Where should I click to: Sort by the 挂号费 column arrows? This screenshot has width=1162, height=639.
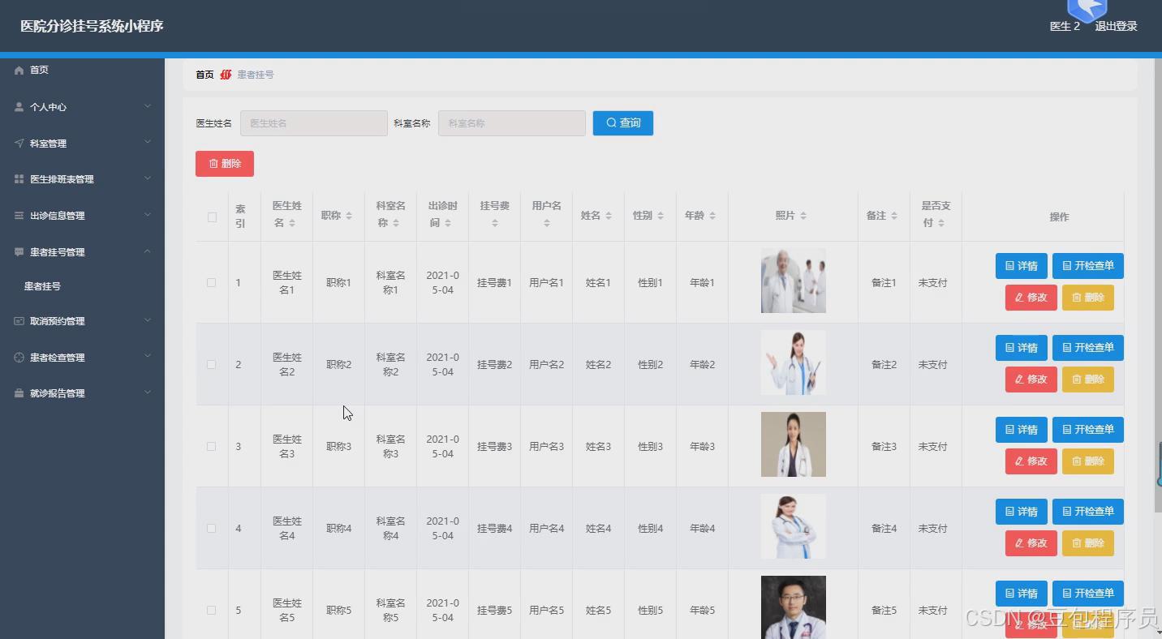point(495,223)
